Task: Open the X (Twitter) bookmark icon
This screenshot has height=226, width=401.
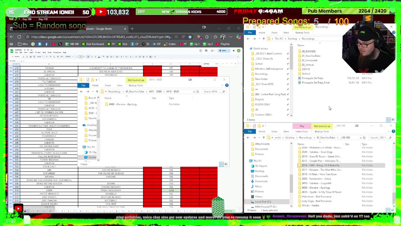Action: (60, 44)
